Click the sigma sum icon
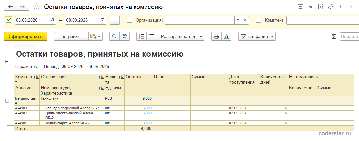The height and width of the screenshot is (141, 359). click(334, 37)
